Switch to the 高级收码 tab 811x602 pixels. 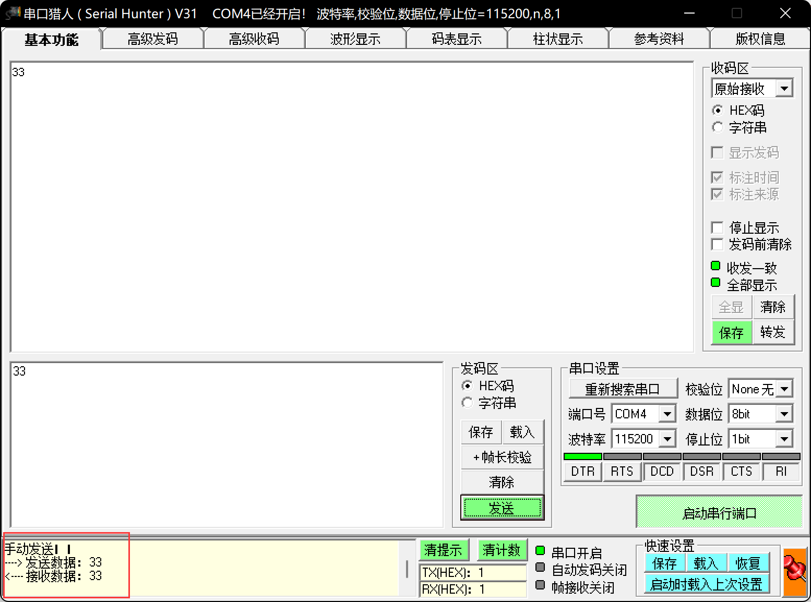tap(254, 39)
